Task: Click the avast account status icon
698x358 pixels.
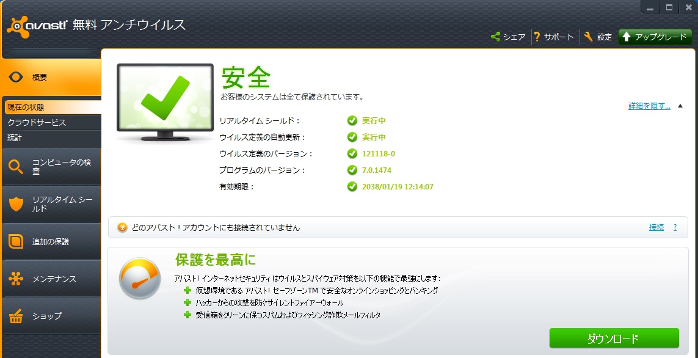Action: point(122,227)
